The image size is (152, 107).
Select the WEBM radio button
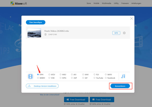38,78
